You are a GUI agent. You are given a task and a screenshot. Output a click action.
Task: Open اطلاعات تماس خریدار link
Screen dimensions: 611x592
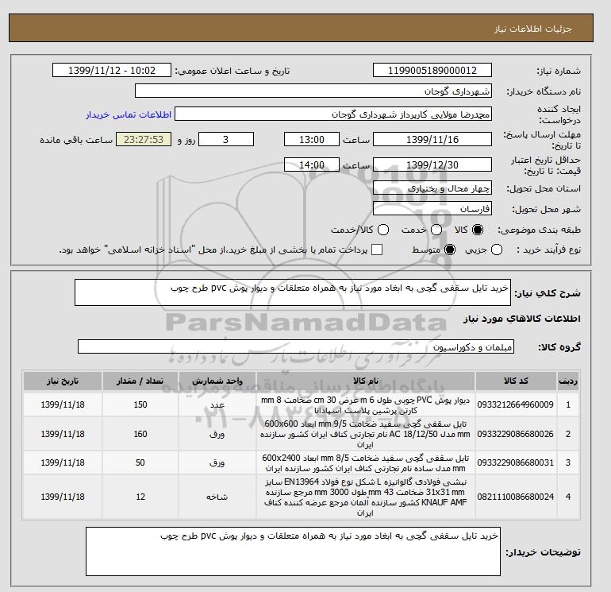click(x=129, y=114)
